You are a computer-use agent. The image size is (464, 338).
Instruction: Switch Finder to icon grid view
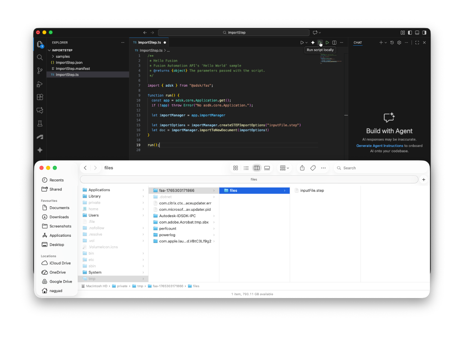[236, 168]
